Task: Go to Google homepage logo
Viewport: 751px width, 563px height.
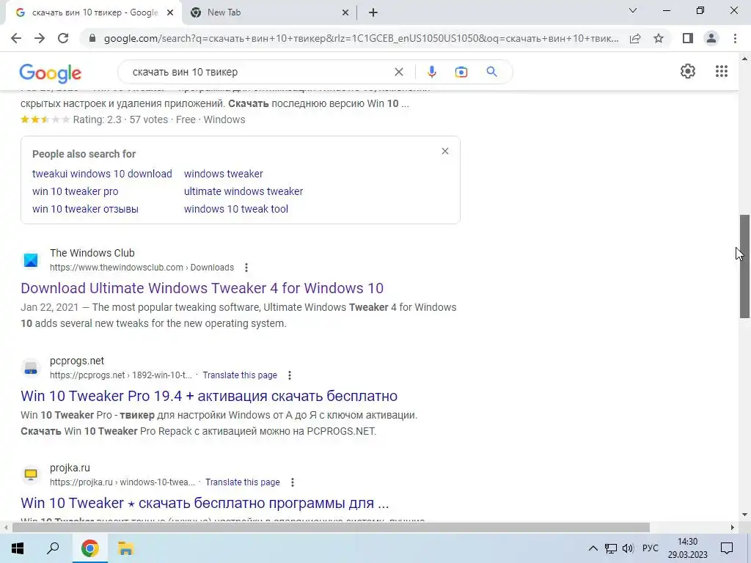Action: [51, 73]
